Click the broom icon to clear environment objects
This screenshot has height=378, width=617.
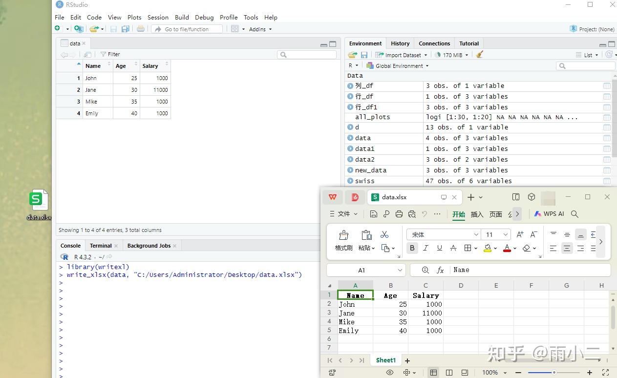pos(479,55)
